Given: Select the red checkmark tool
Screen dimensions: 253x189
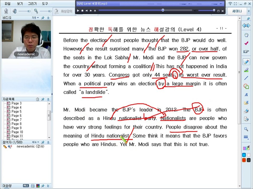Looking at the screenshot, I should coord(246,43).
